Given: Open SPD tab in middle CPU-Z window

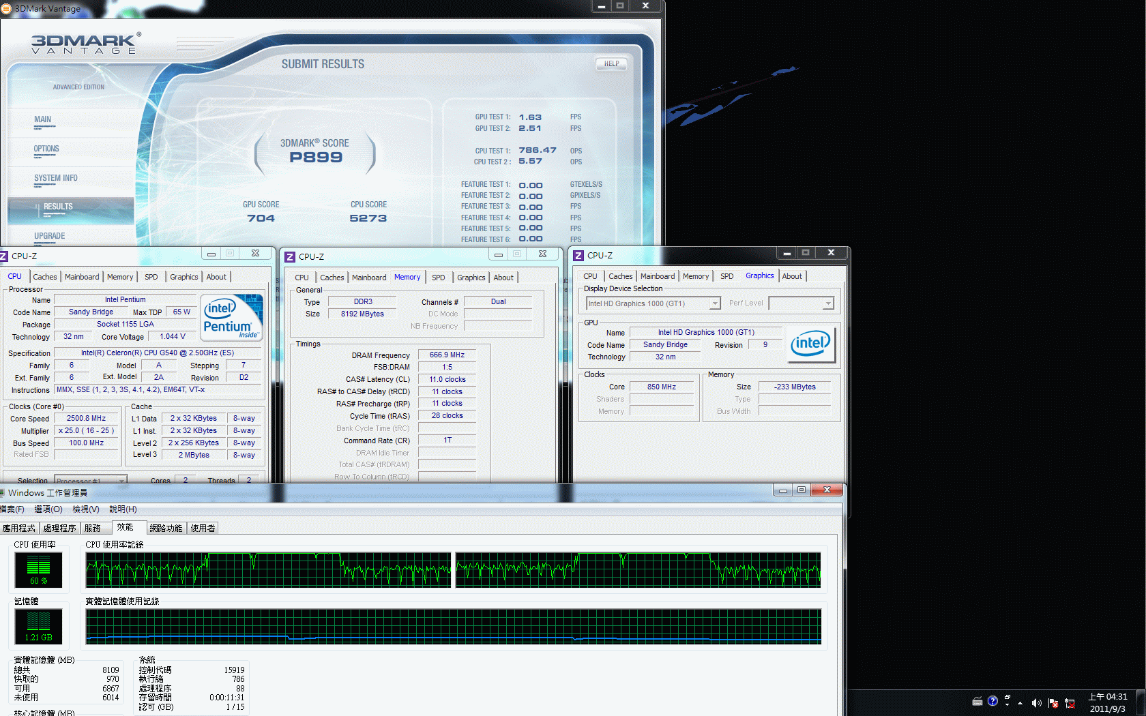Looking at the screenshot, I should [x=439, y=278].
